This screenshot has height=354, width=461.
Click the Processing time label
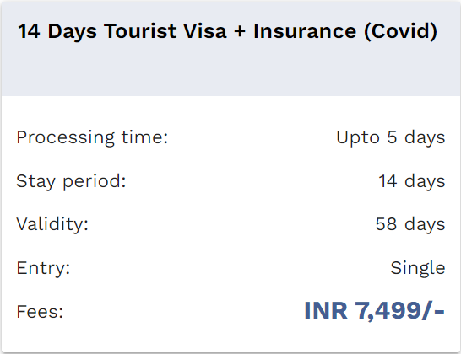[x=92, y=137]
